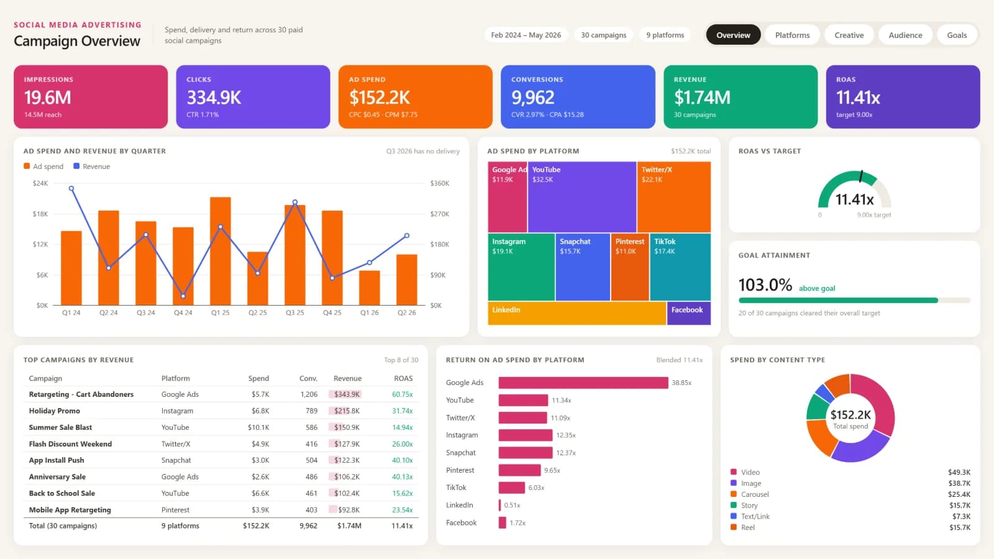
Task: Click the 60.75x ROAS value
Action: (403, 394)
